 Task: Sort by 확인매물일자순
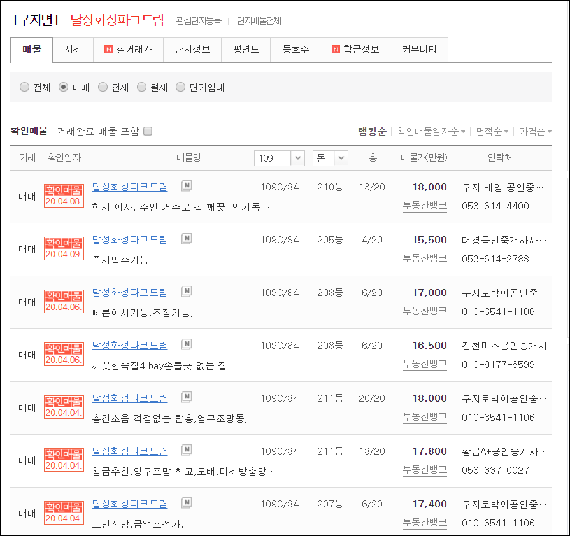431,131
